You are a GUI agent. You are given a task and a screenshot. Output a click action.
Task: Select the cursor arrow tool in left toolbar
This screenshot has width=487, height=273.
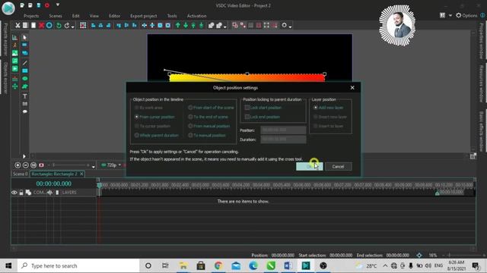click(x=25, y=37)
